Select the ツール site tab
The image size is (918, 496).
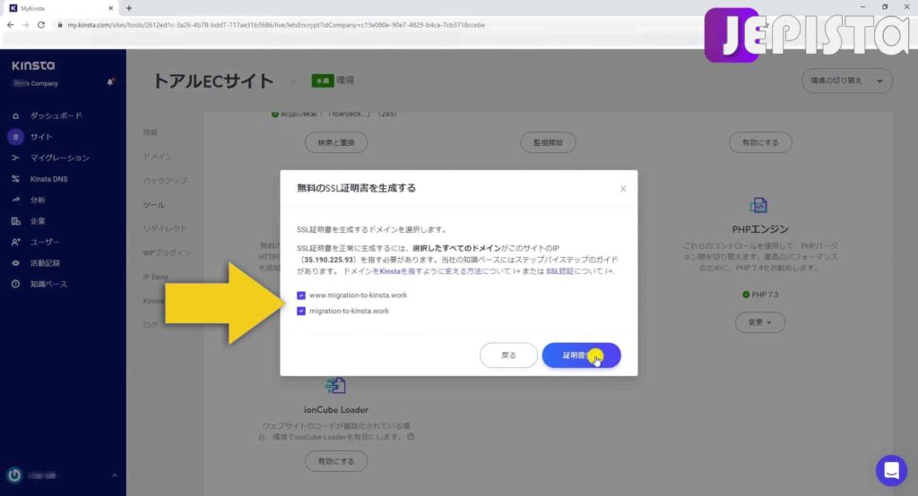tap(154, 205)
